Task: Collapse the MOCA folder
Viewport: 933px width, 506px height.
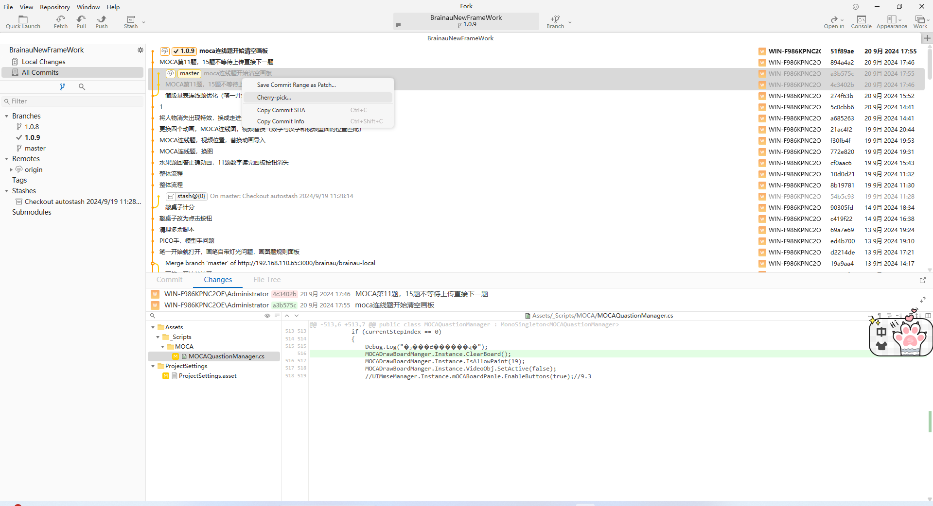Action: [x=162, y=347]
